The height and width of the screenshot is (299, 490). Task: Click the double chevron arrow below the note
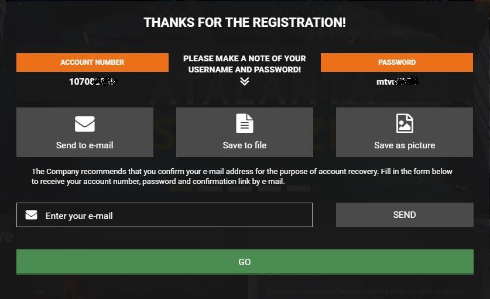[x=245, y=81]
